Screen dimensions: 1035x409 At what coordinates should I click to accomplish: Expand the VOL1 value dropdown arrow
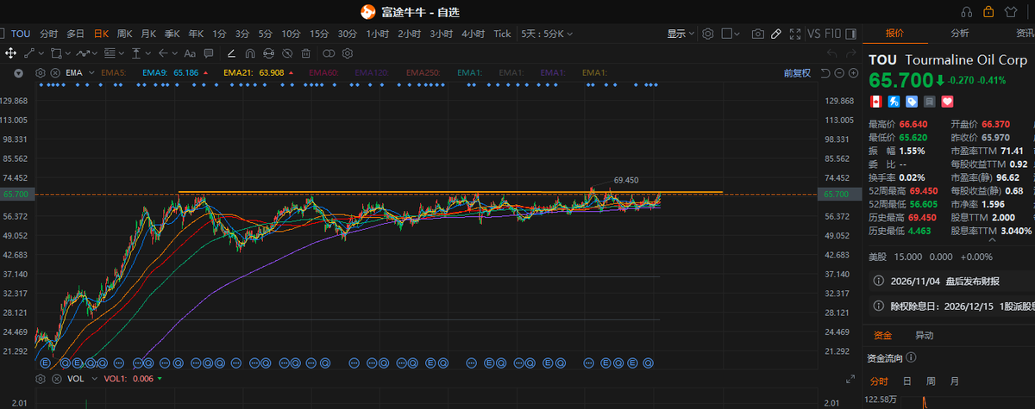160,378
